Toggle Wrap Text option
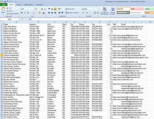 click(70, 9)
